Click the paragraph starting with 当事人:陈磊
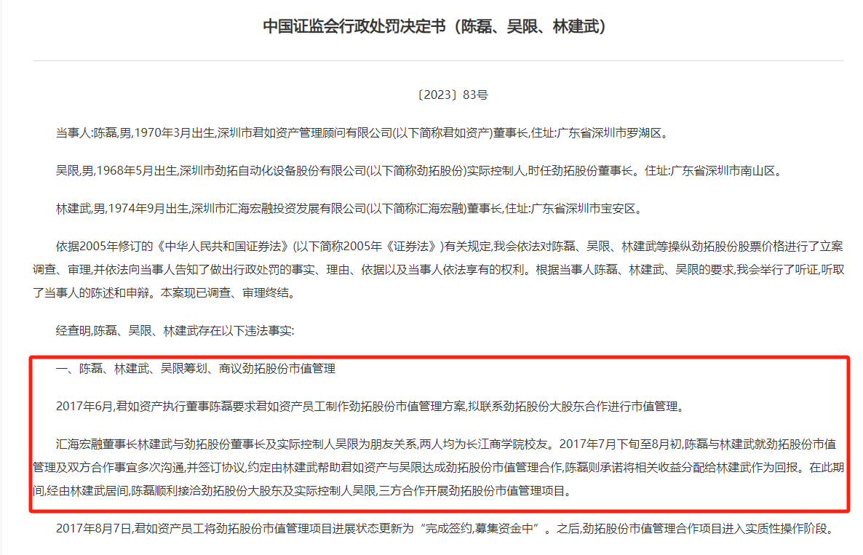The image size is (863, 555). click(362, 133)
